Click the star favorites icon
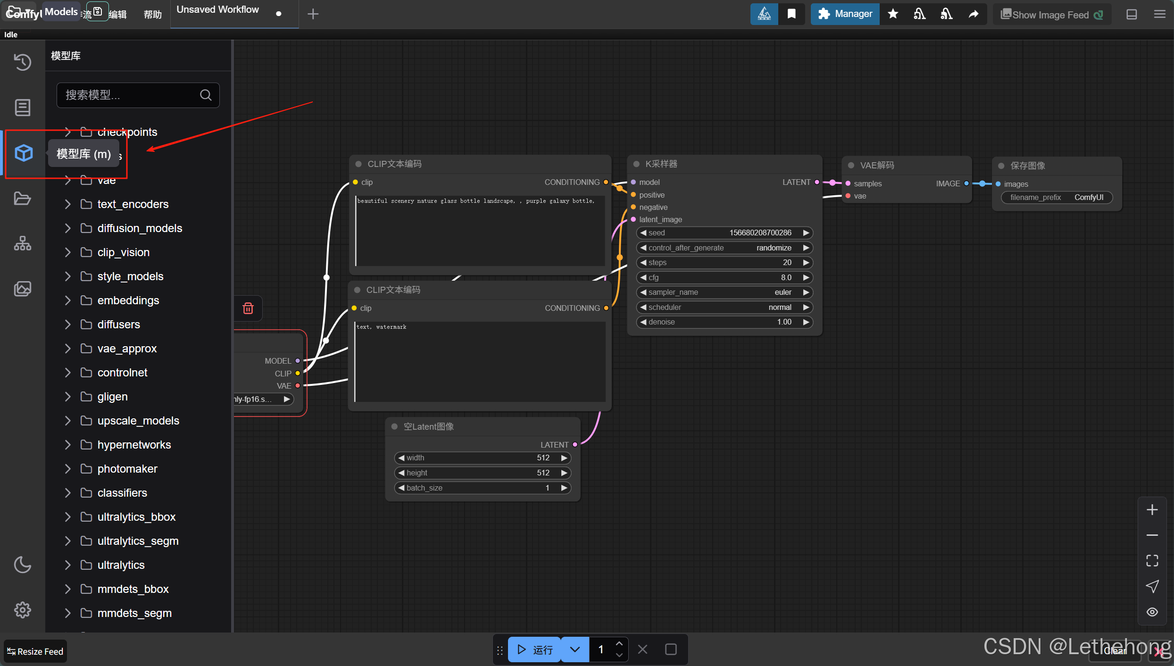 click(893, 14)
